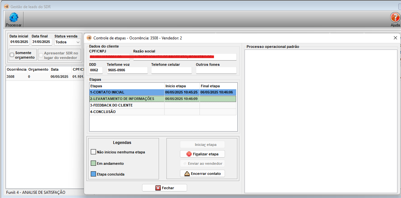
Task: Select the 4-CONCLUSÃO stage row
Action: tap(127, 112)
